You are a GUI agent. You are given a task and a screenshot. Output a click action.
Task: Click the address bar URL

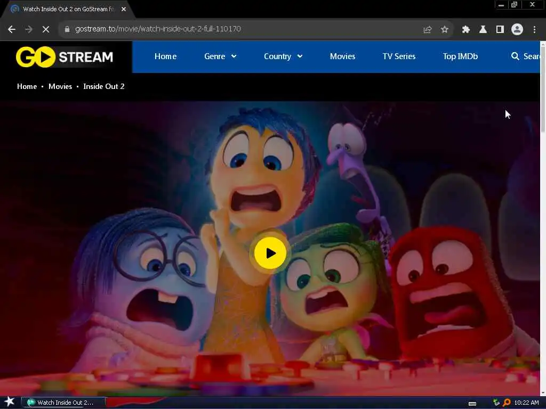click(158, 29)
